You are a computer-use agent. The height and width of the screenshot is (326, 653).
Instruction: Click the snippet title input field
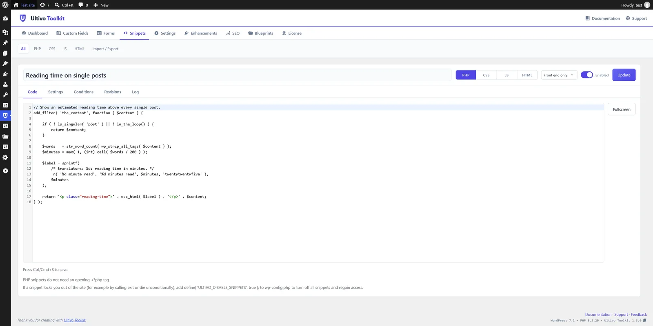click(237, 75)
